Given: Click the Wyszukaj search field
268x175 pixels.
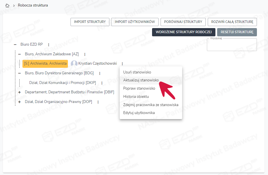Looking at the screenshot, I should click(232, 45).
